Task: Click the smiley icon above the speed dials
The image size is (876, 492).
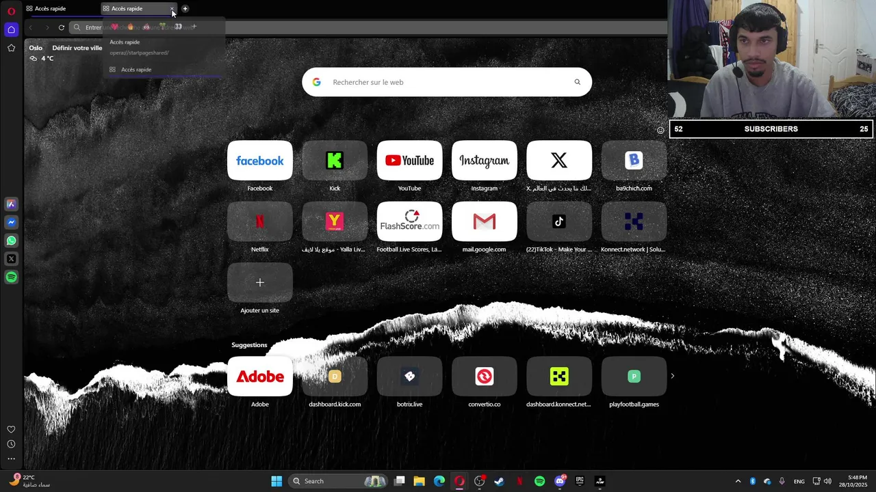Action: pos(660,130)
